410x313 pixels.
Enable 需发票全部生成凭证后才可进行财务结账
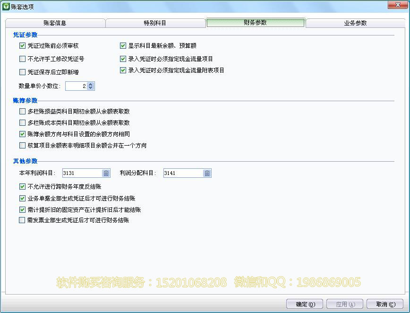tap(22, 220)
